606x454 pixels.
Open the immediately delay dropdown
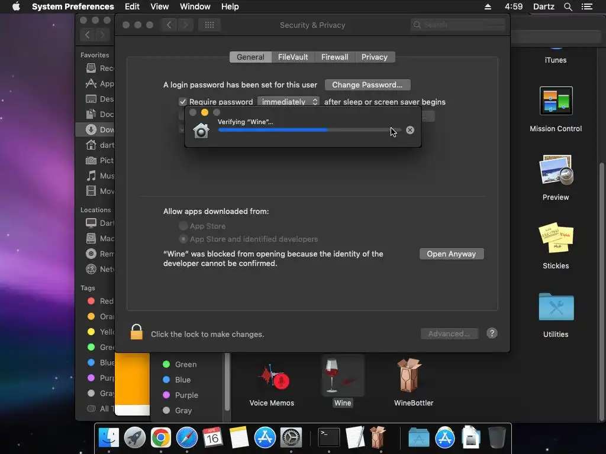(288, 102)
